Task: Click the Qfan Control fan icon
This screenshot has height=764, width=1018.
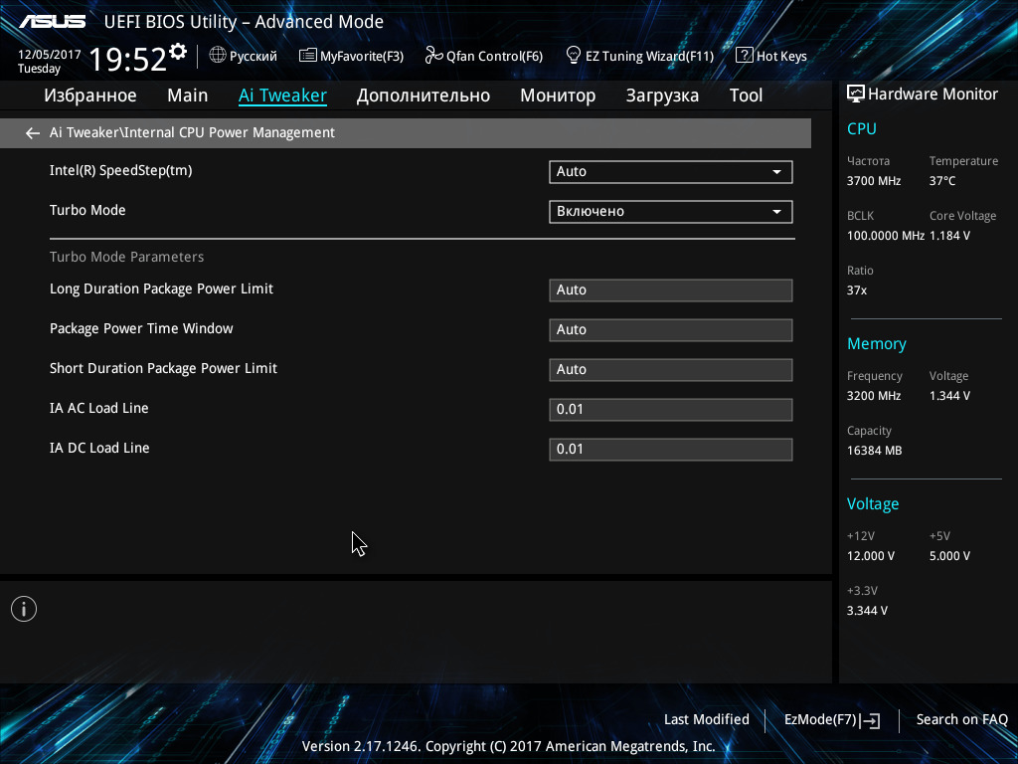Action: tap(433, 56)
